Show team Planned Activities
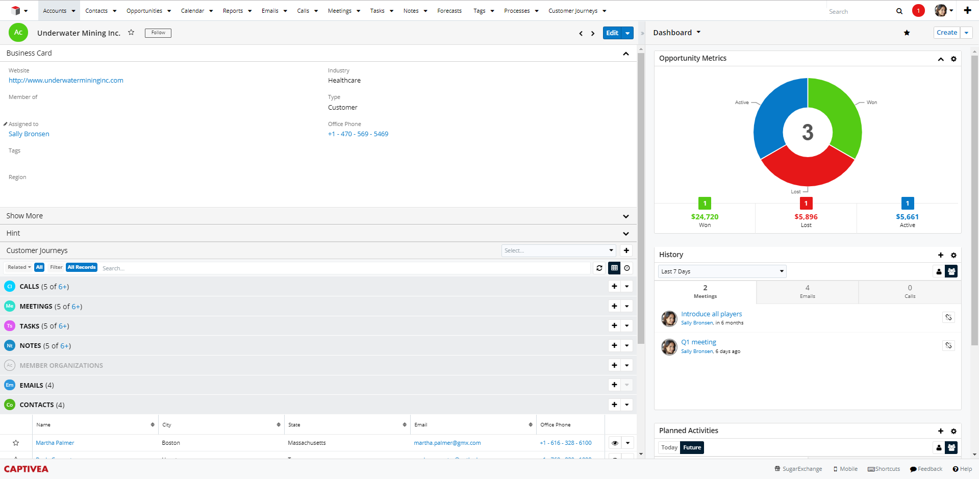 tap(951, 447)
